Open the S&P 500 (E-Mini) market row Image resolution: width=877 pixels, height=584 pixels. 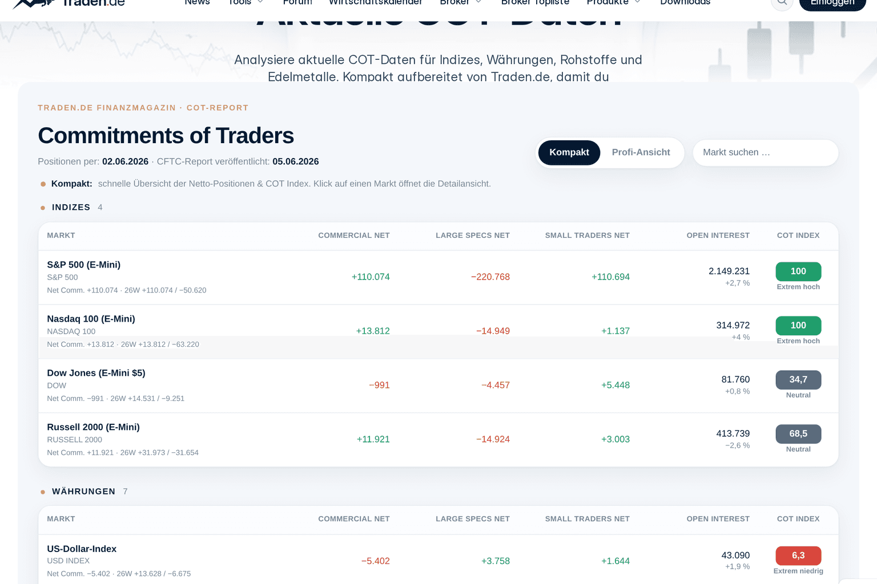438,278
